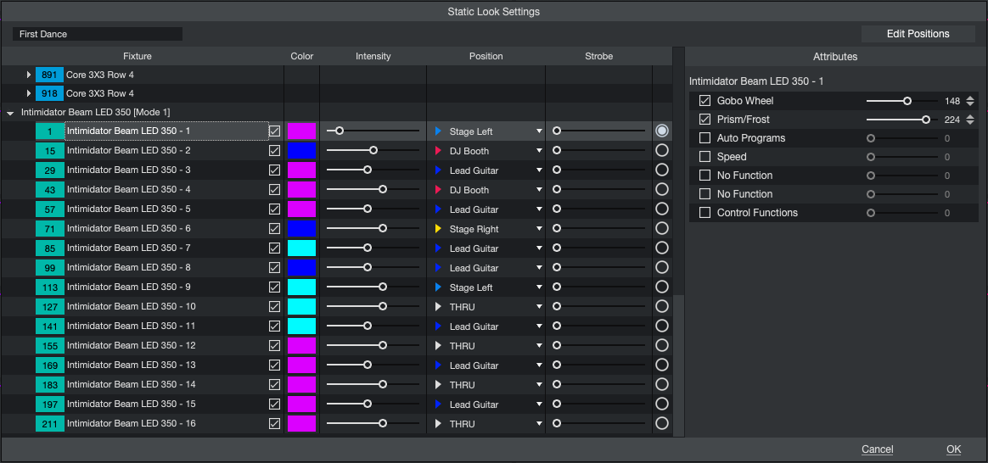
Task: Open the position dropdown for Intimidator Beam LED 350 - 4
Action: tap(539, 190)
